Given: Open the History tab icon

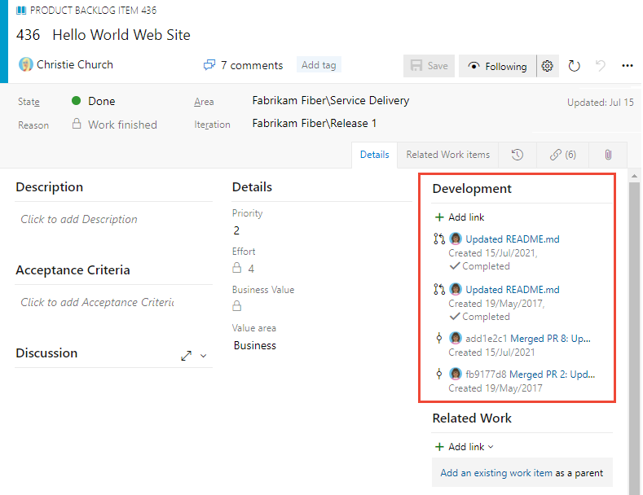Looking at the screenshot, I should [x=517, y=155].
